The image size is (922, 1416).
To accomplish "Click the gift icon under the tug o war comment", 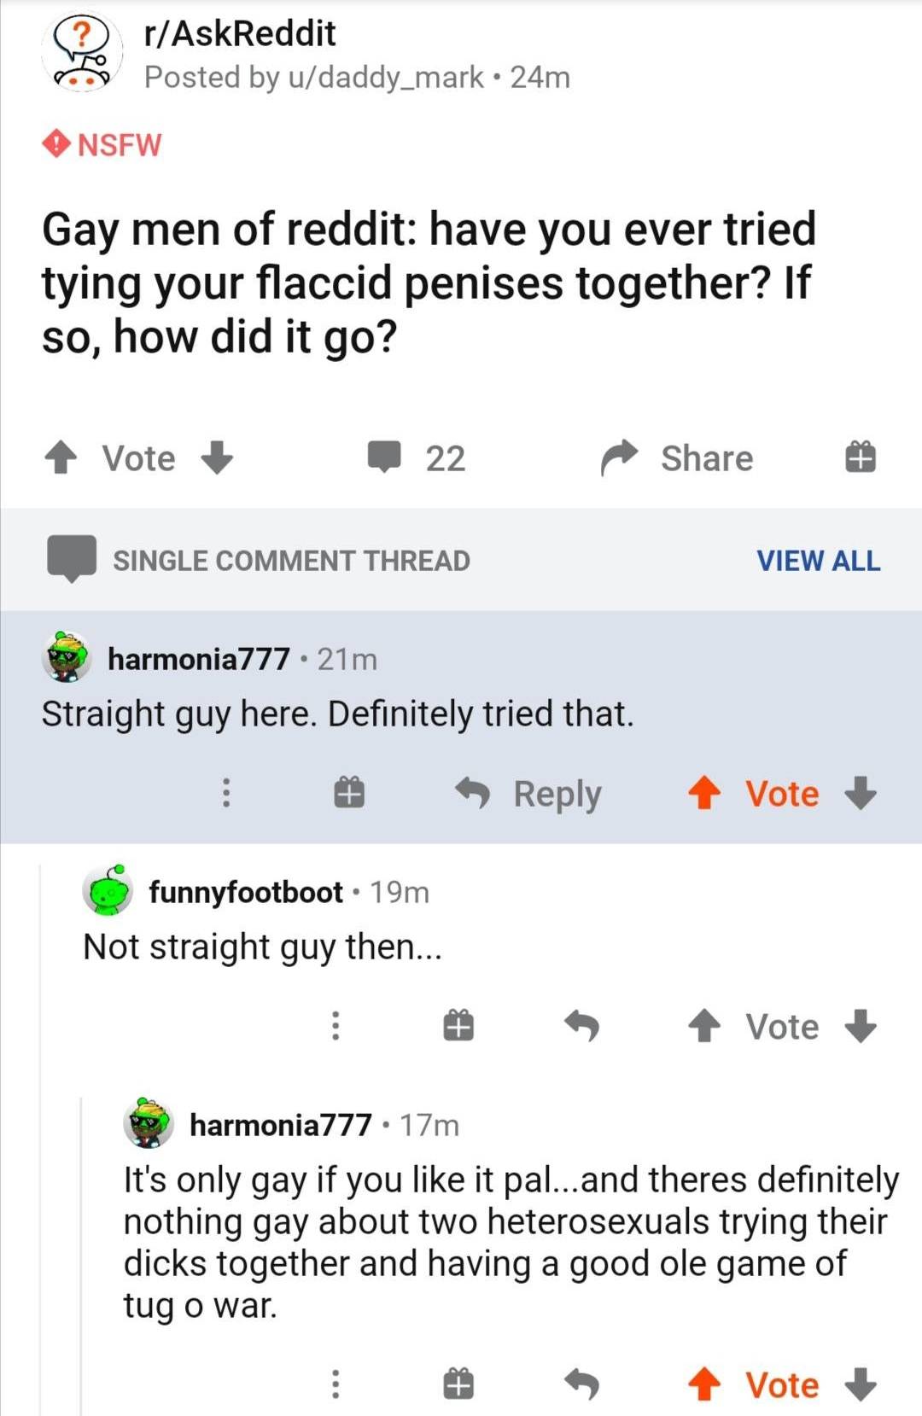I will tap(457, 1384).
